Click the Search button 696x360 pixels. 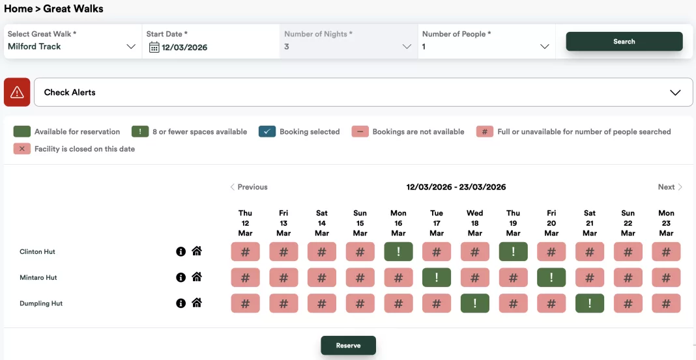click(624, 41)
